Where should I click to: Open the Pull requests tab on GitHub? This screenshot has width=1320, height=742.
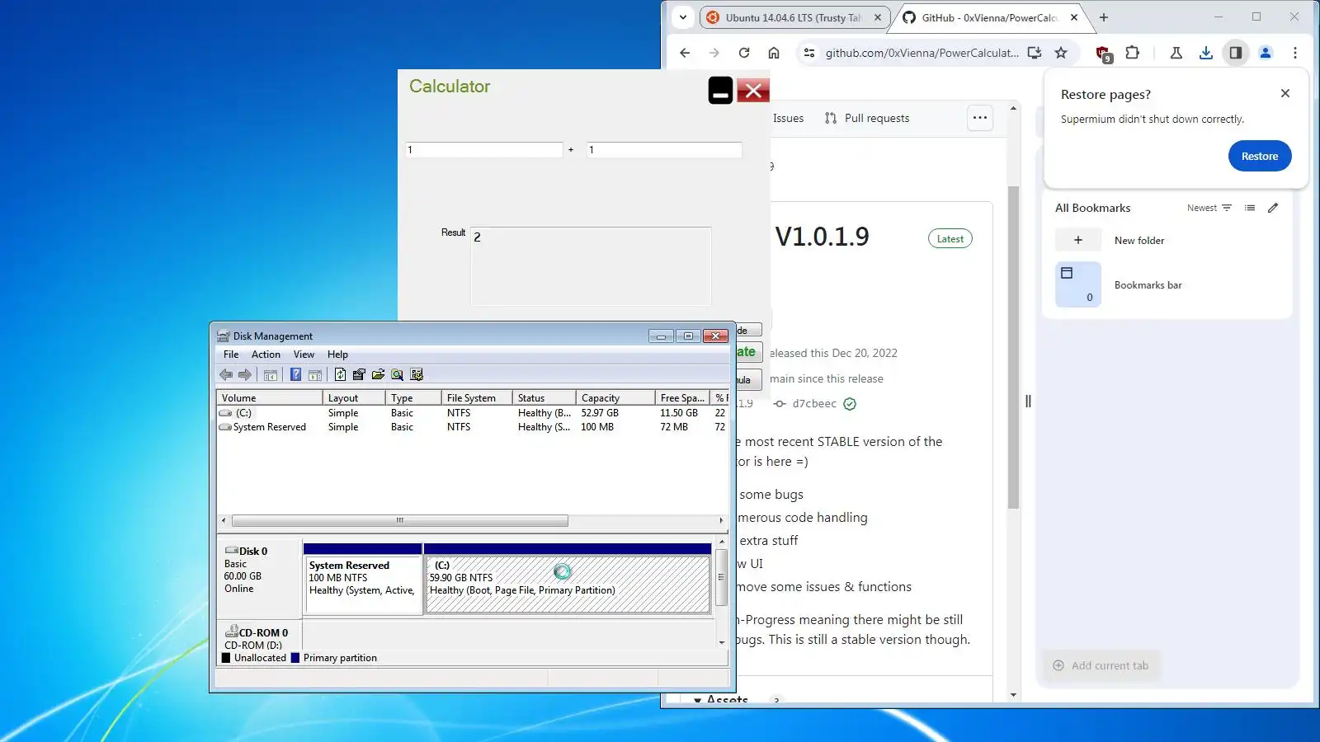[867, 118]
